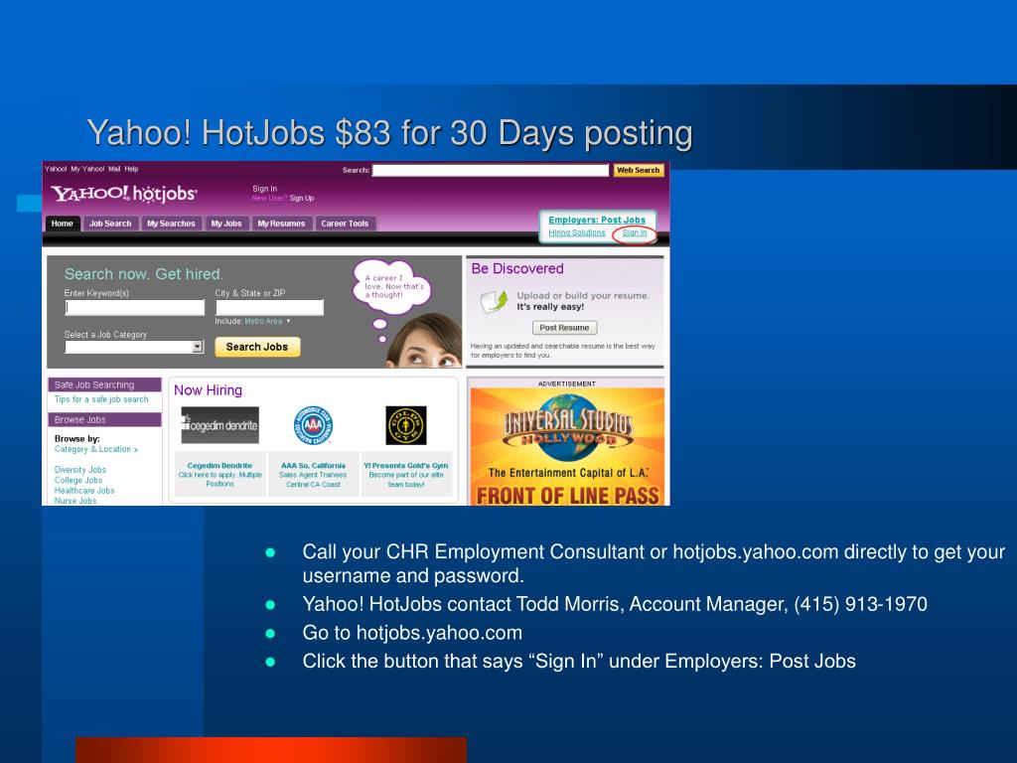
Task: Click the Be Discovered heading
Action: point(517,268)
